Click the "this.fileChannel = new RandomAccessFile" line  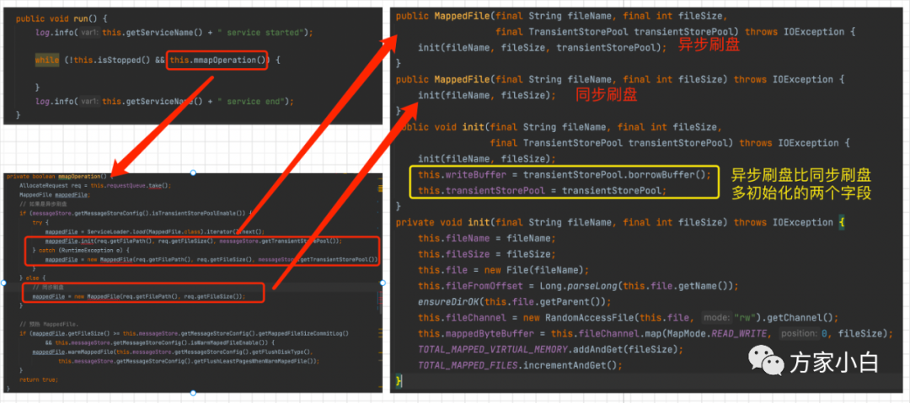(629, 318)
